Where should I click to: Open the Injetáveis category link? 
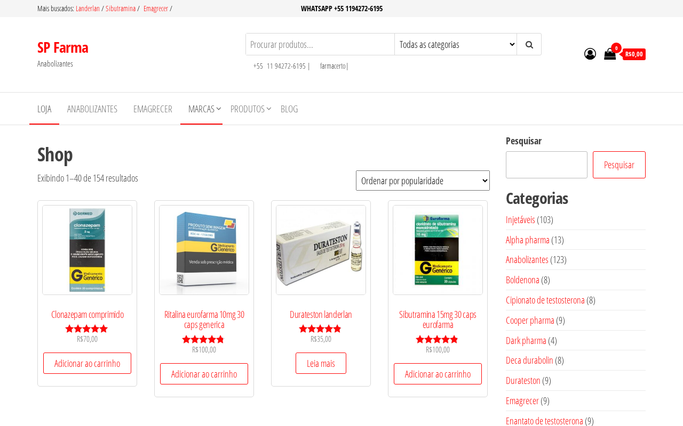520,219
